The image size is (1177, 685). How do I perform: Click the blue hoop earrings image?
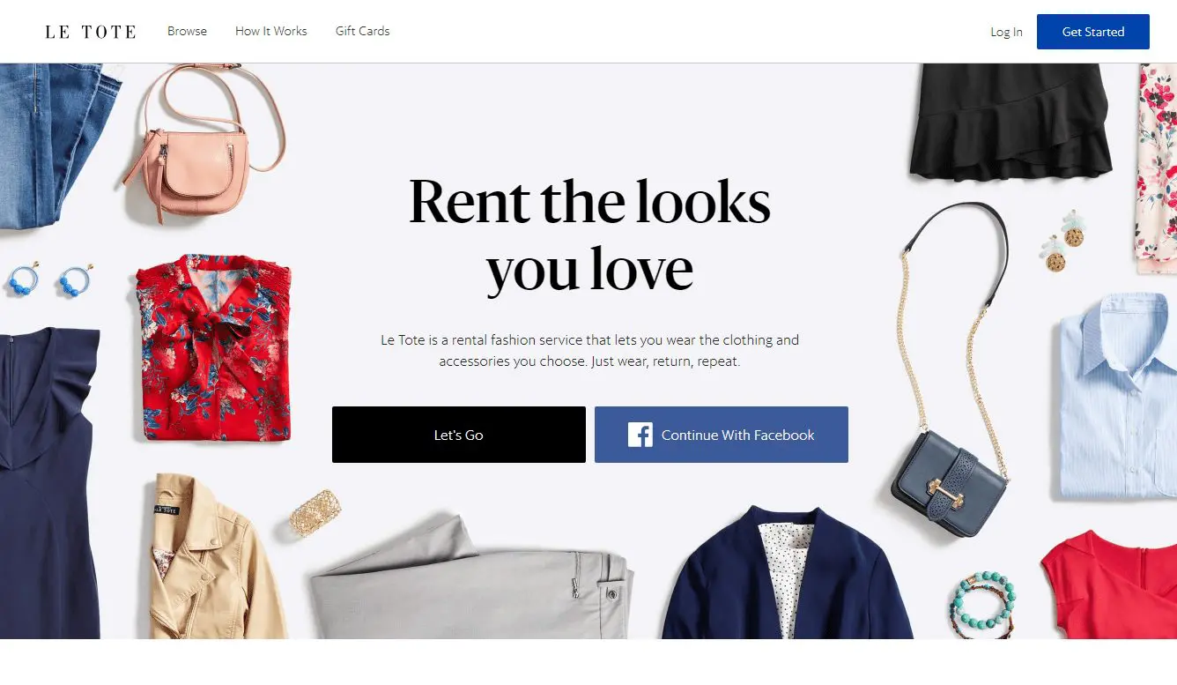(49, 279)
